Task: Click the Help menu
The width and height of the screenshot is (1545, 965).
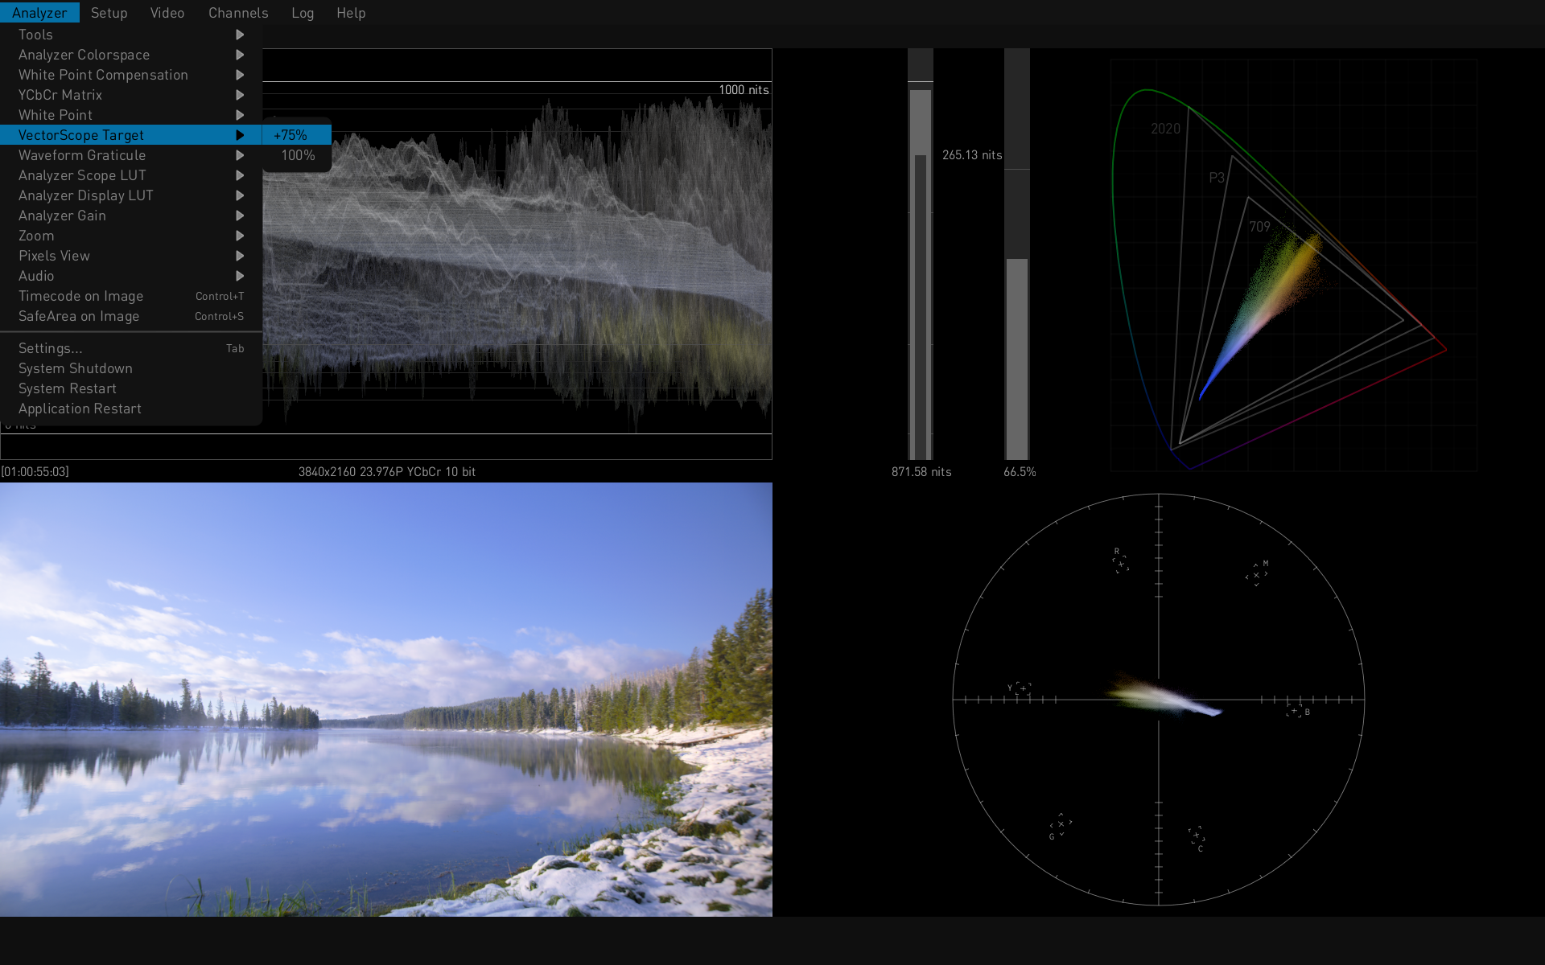Action: [351, 13]
